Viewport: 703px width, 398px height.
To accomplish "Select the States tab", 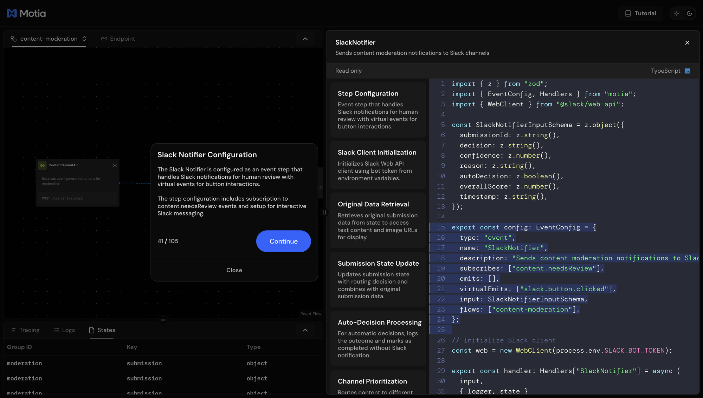I will click(102, 330).
